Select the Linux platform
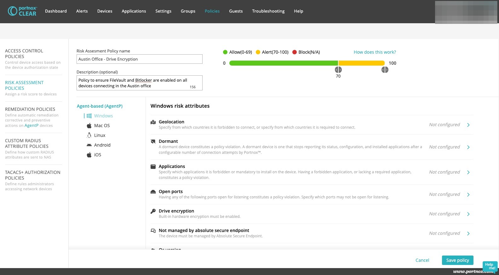Viewport: 499px width, 275px height. 100,135
